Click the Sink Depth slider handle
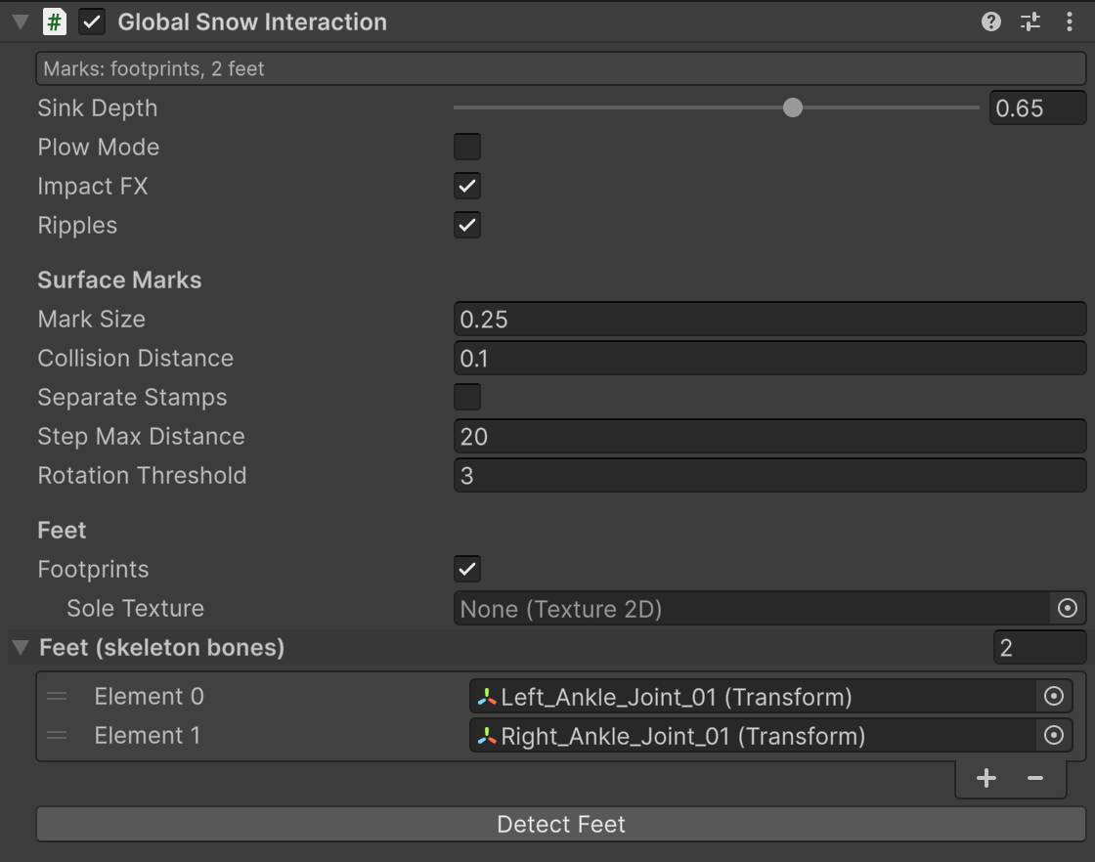Screen dimensions: 1095x862 [x=793, y=108]
